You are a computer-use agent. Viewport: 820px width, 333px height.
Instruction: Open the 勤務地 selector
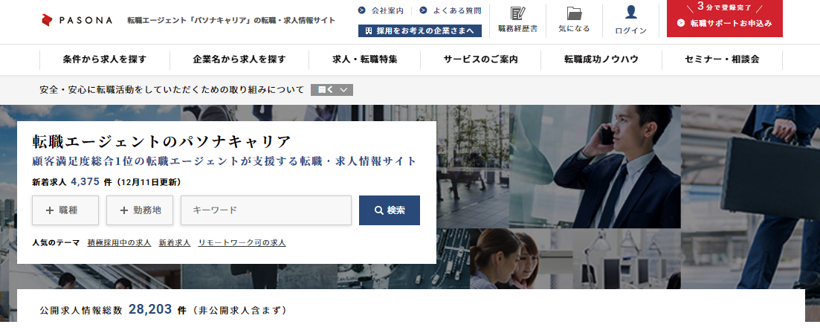[x=140, y=210]
